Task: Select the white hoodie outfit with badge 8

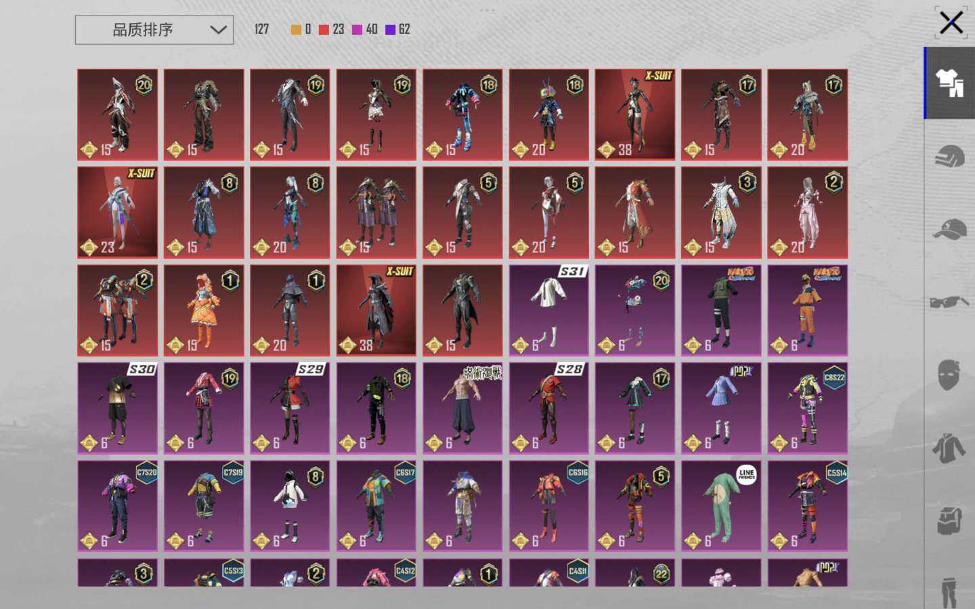Action: (290, 506)
